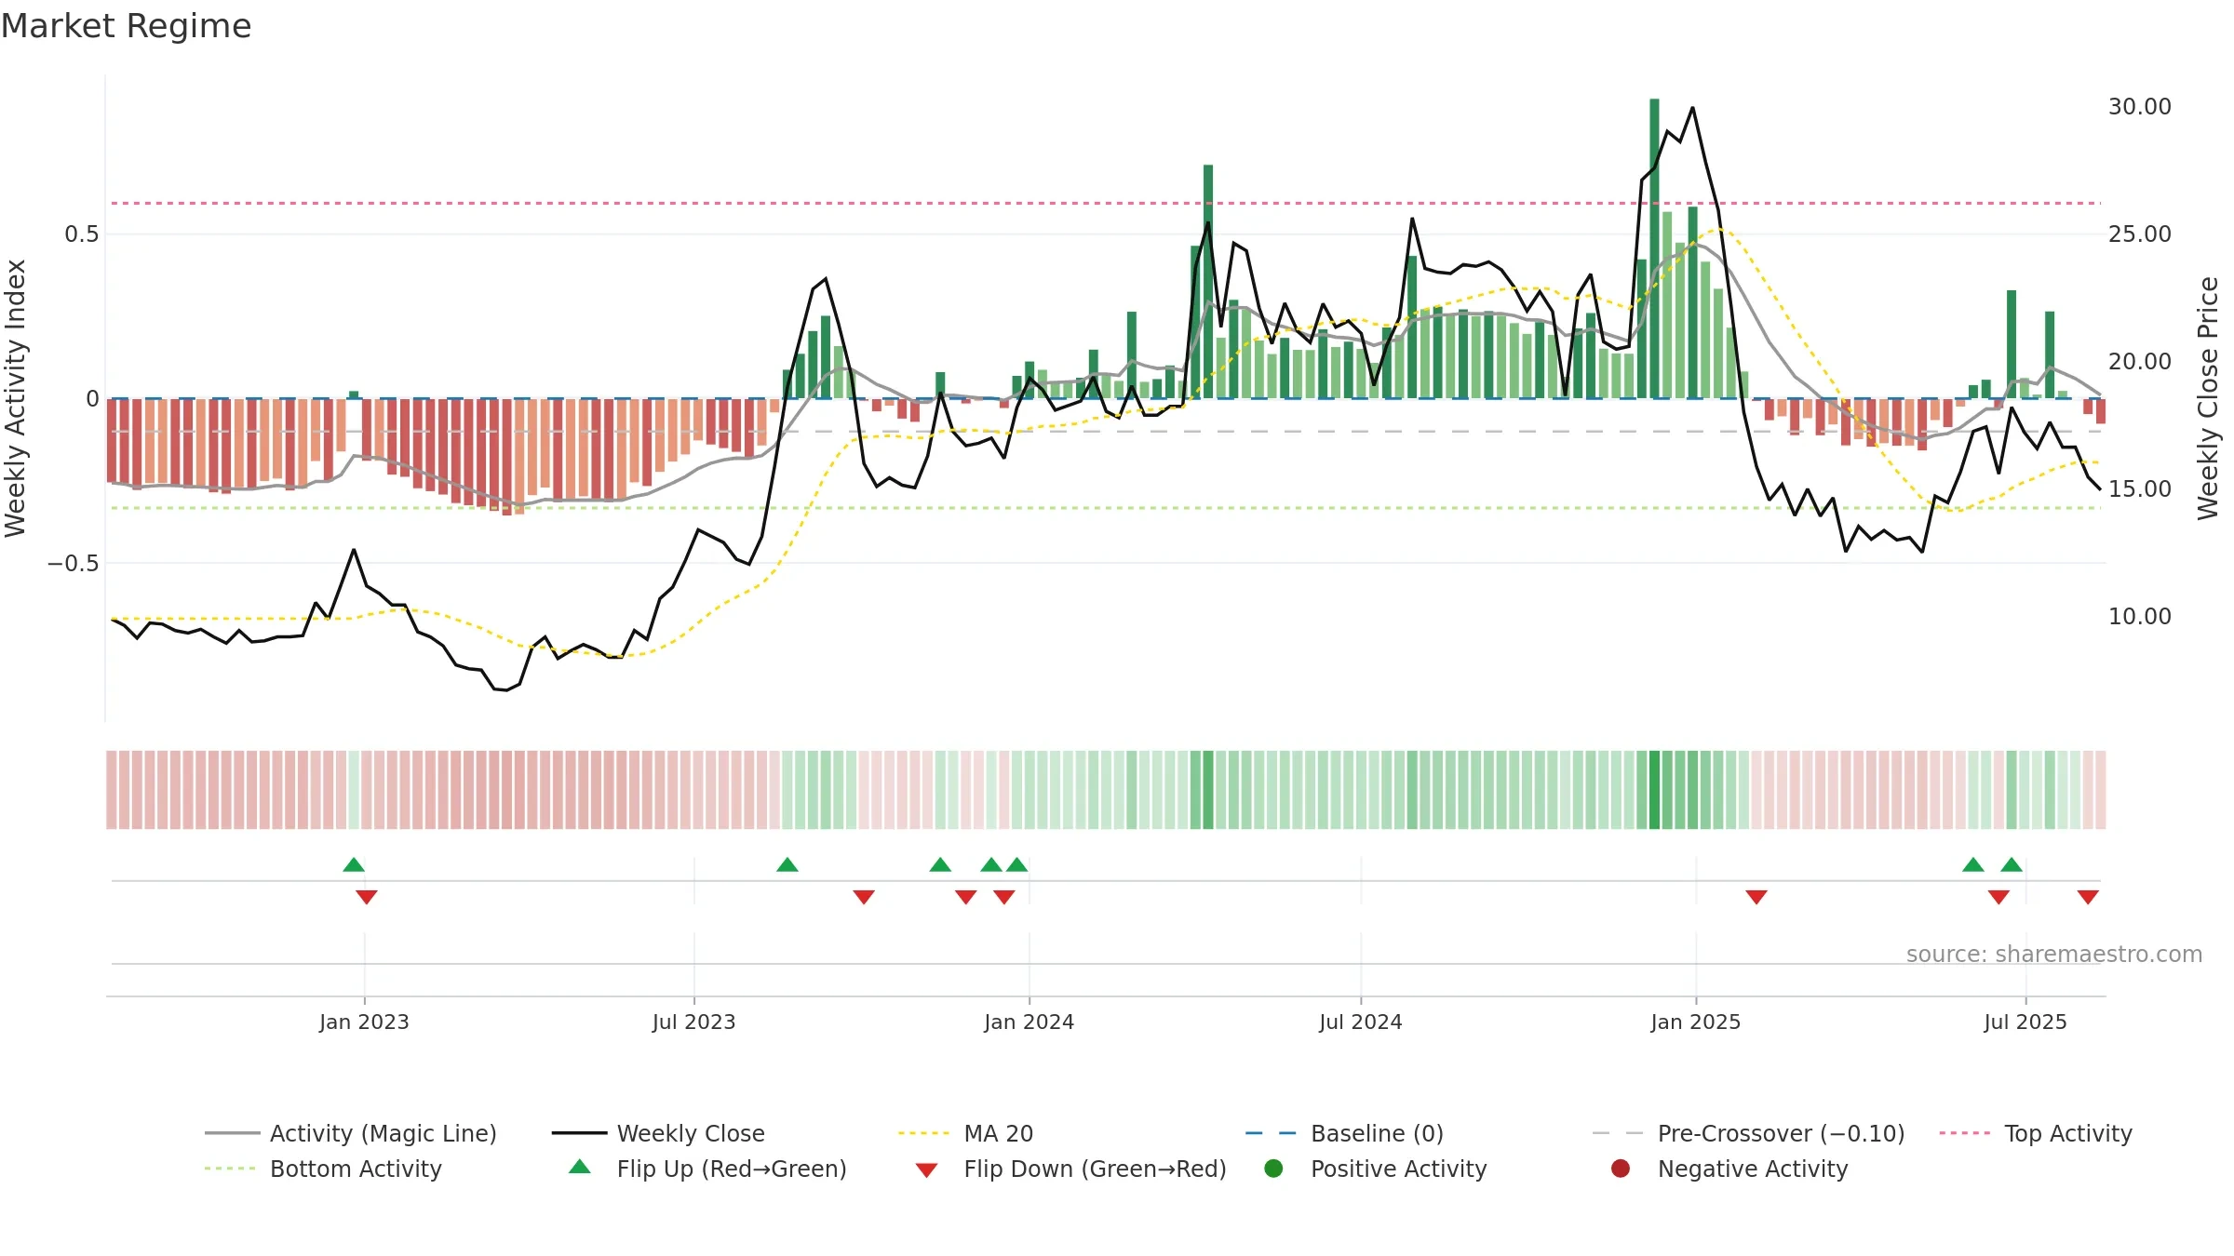Screen dimensions: 2234x1256
Task: Click the red Negative Activity legend dot
Action: pyautogui.click(x=1621, y=1169)
